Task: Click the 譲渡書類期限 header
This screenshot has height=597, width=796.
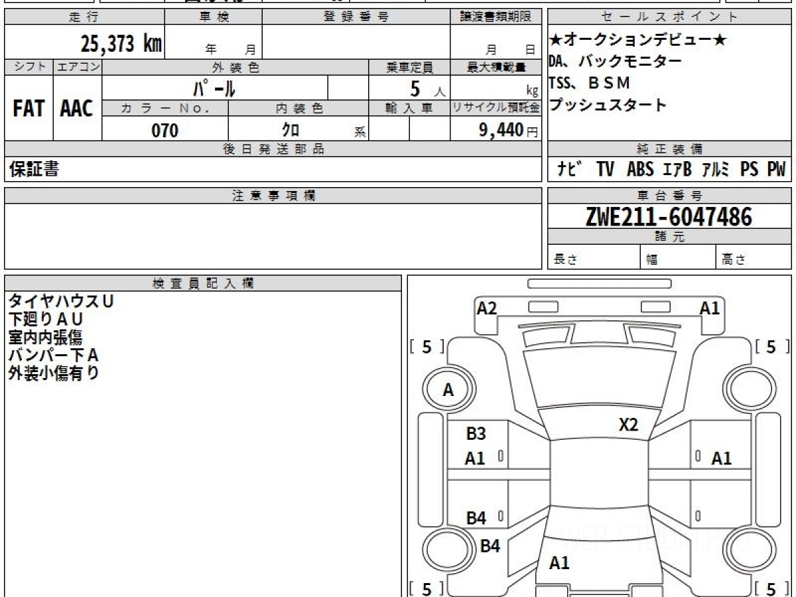Action: click(496, 17)
